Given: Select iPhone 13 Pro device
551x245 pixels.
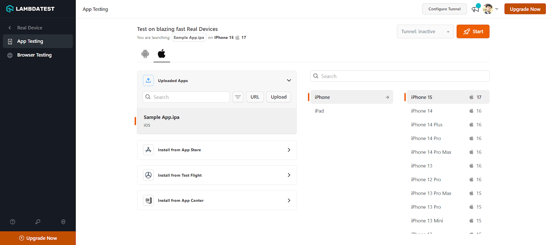Looking at the screenshot, I should [448, 207].
